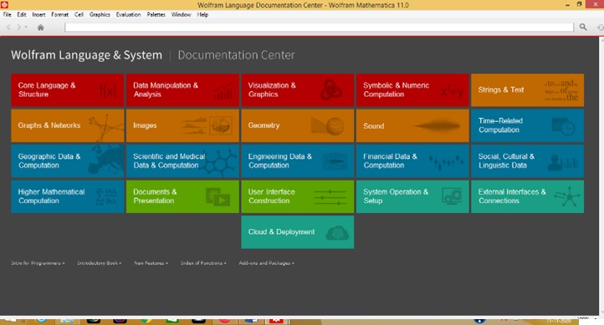604x325 pixels.
Task: Open the Help menu
Action: pos(202,14)
